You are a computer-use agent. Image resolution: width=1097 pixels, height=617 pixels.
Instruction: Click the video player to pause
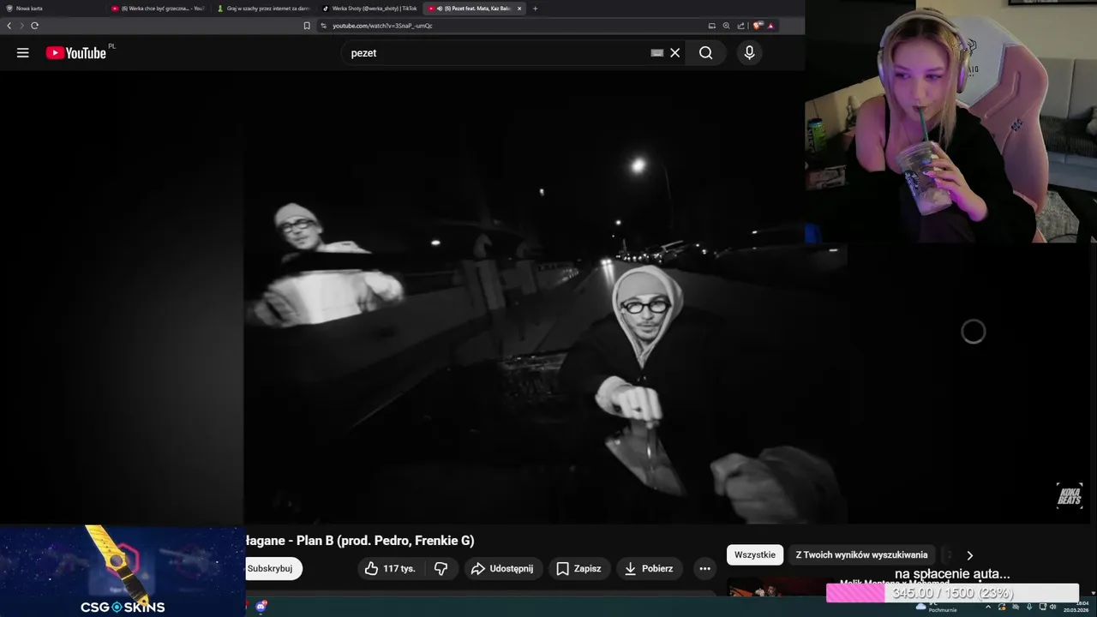click(545, 297)
